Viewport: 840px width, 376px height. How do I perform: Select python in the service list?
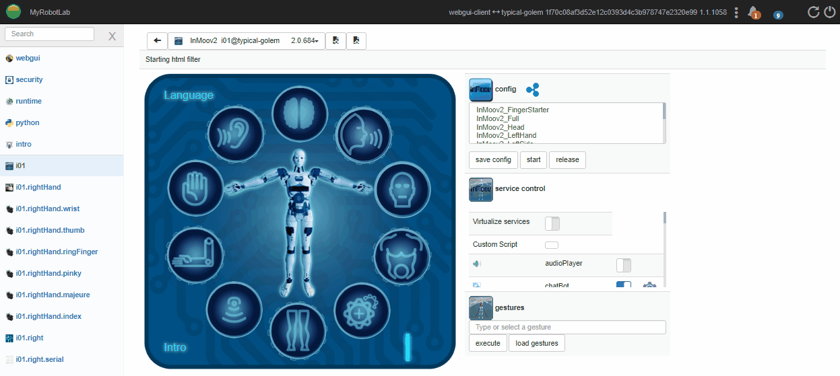pos(28,122)
